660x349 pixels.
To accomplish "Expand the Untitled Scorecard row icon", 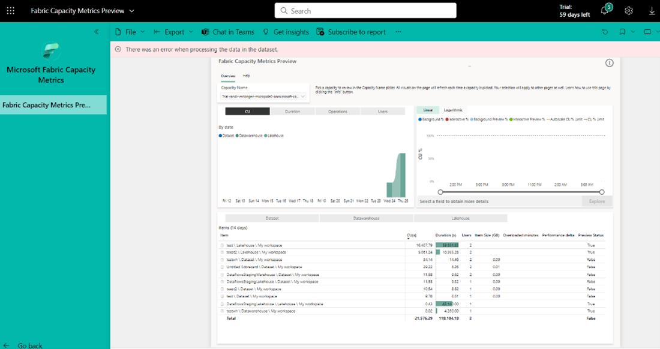I will click(222, 267).
